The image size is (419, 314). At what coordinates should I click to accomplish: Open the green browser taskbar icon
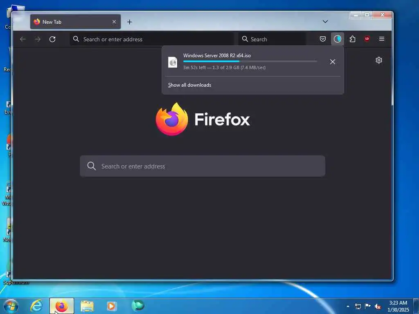(x=138, y=305)
